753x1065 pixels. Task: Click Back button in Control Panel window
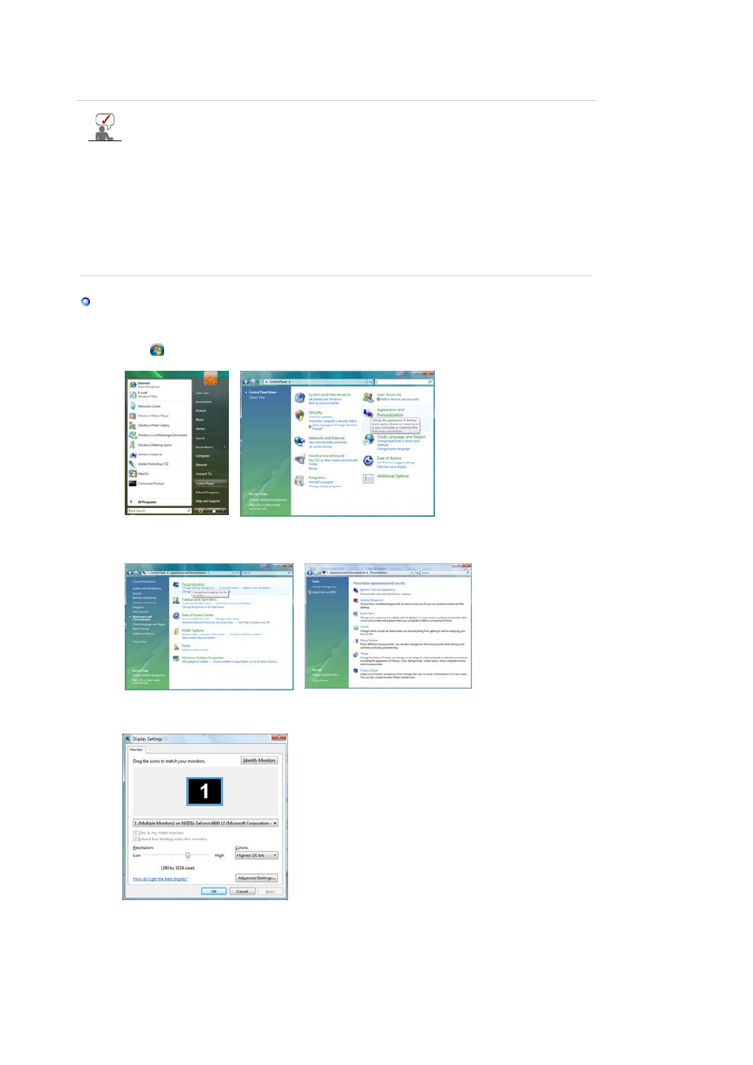tap(246, 382)
